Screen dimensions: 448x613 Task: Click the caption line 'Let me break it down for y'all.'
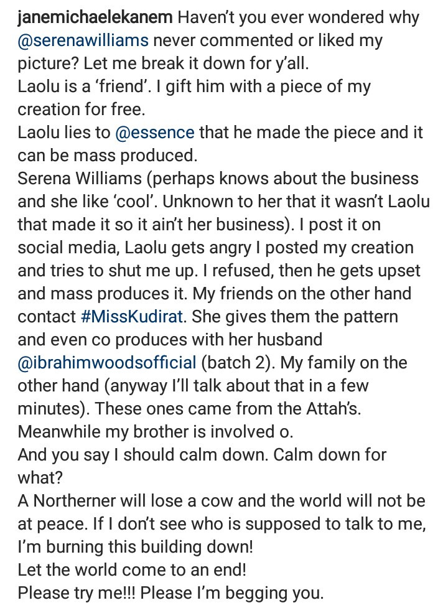tap(196, 63)
